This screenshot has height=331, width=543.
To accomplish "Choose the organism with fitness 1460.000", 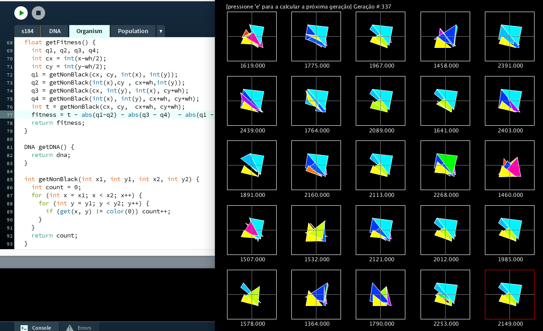I will (509, 165).
